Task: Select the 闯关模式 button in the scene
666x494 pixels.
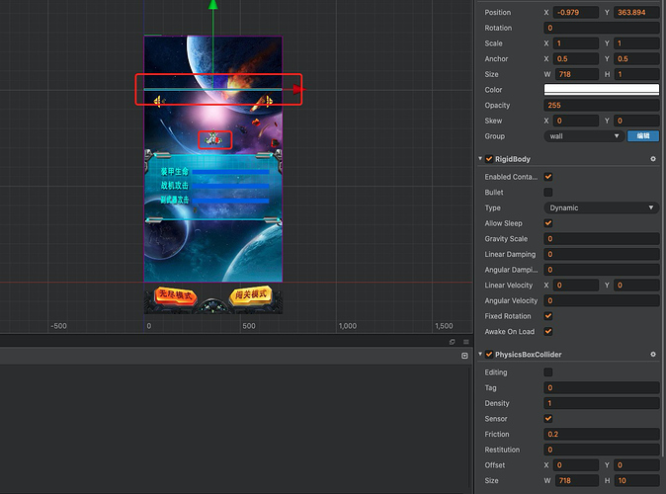Action: (x=251, y=294)
